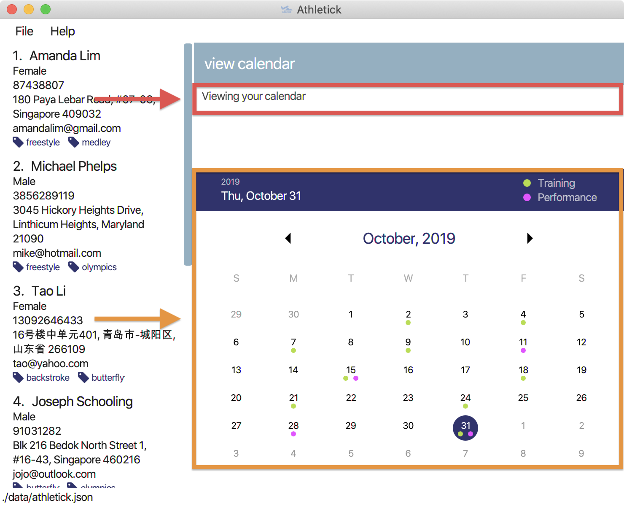Screen dimensions: 624x506
Task: Click the address '3045 Hickory Heights Drive,'
Action: (x=78, y=210)
